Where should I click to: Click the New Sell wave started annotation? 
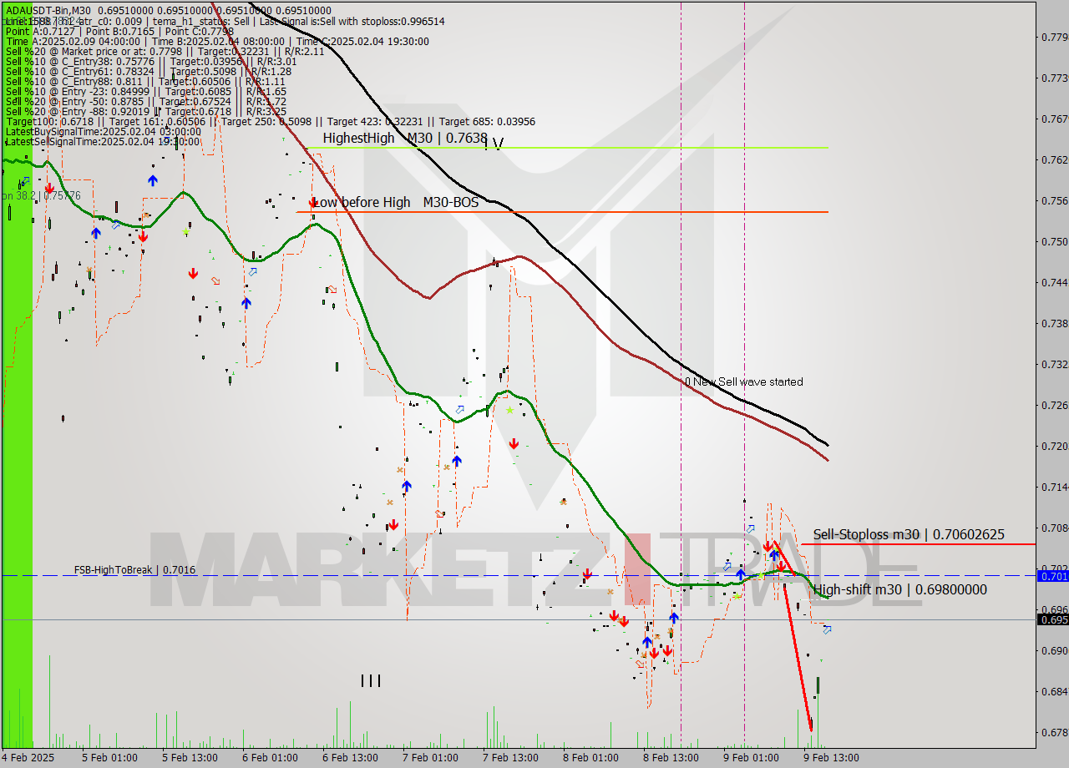tap(742, 381)
